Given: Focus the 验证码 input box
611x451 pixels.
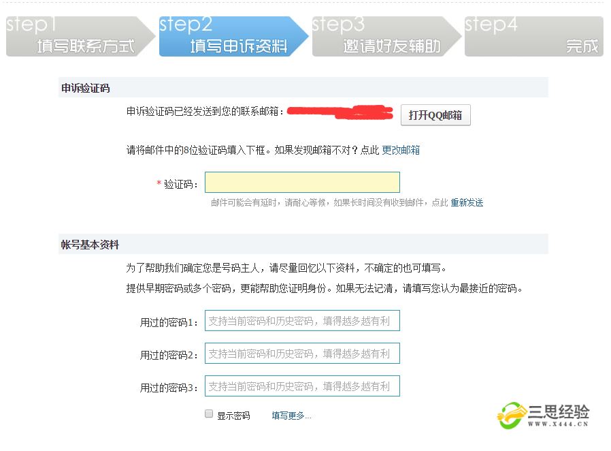Looking at the screenshot, I should tap(302, 183).
